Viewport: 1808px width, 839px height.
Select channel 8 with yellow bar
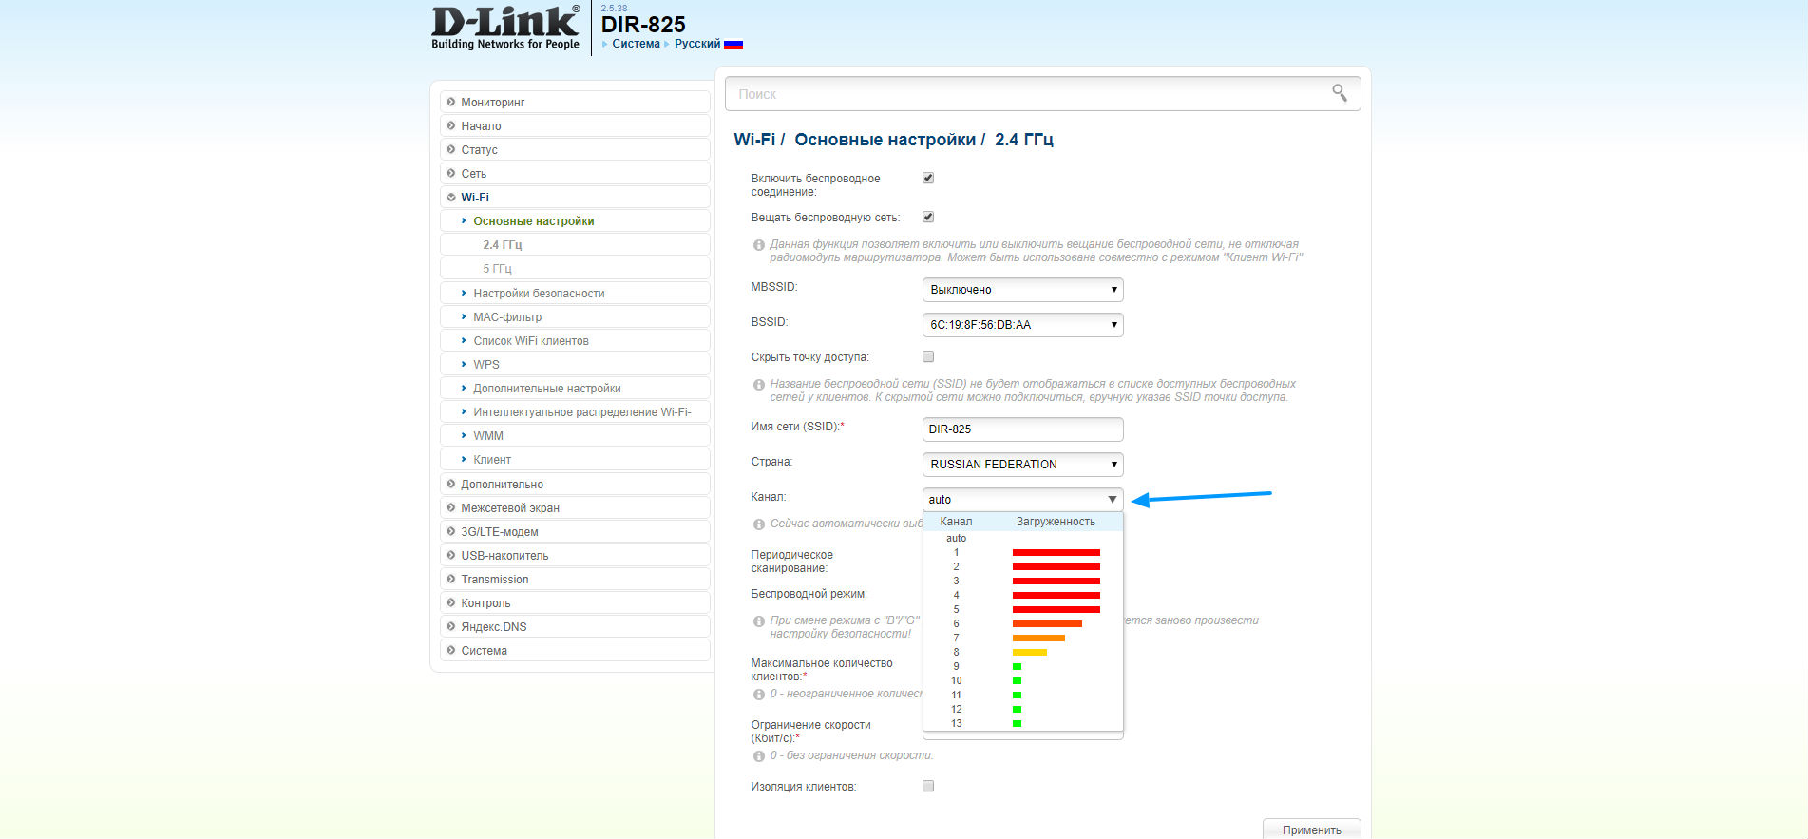pyautogui.click(x=1023, y=652)
